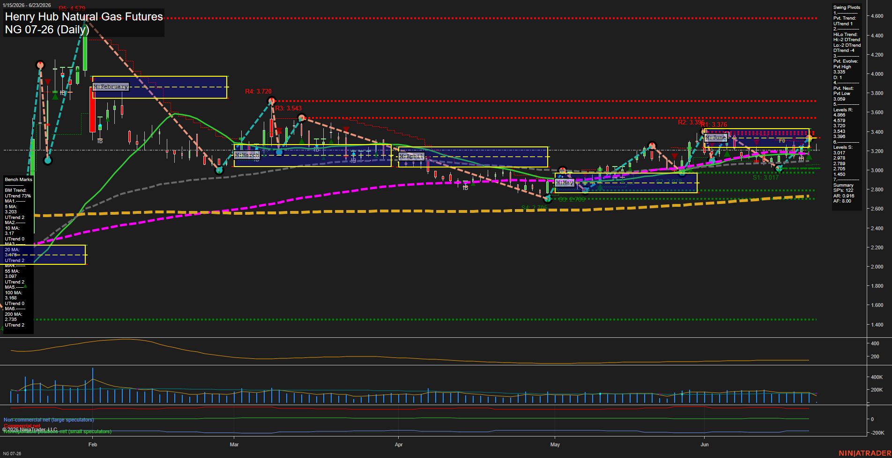
Task: Click the -200K COT axis label
Action: [x=877, y=433]
